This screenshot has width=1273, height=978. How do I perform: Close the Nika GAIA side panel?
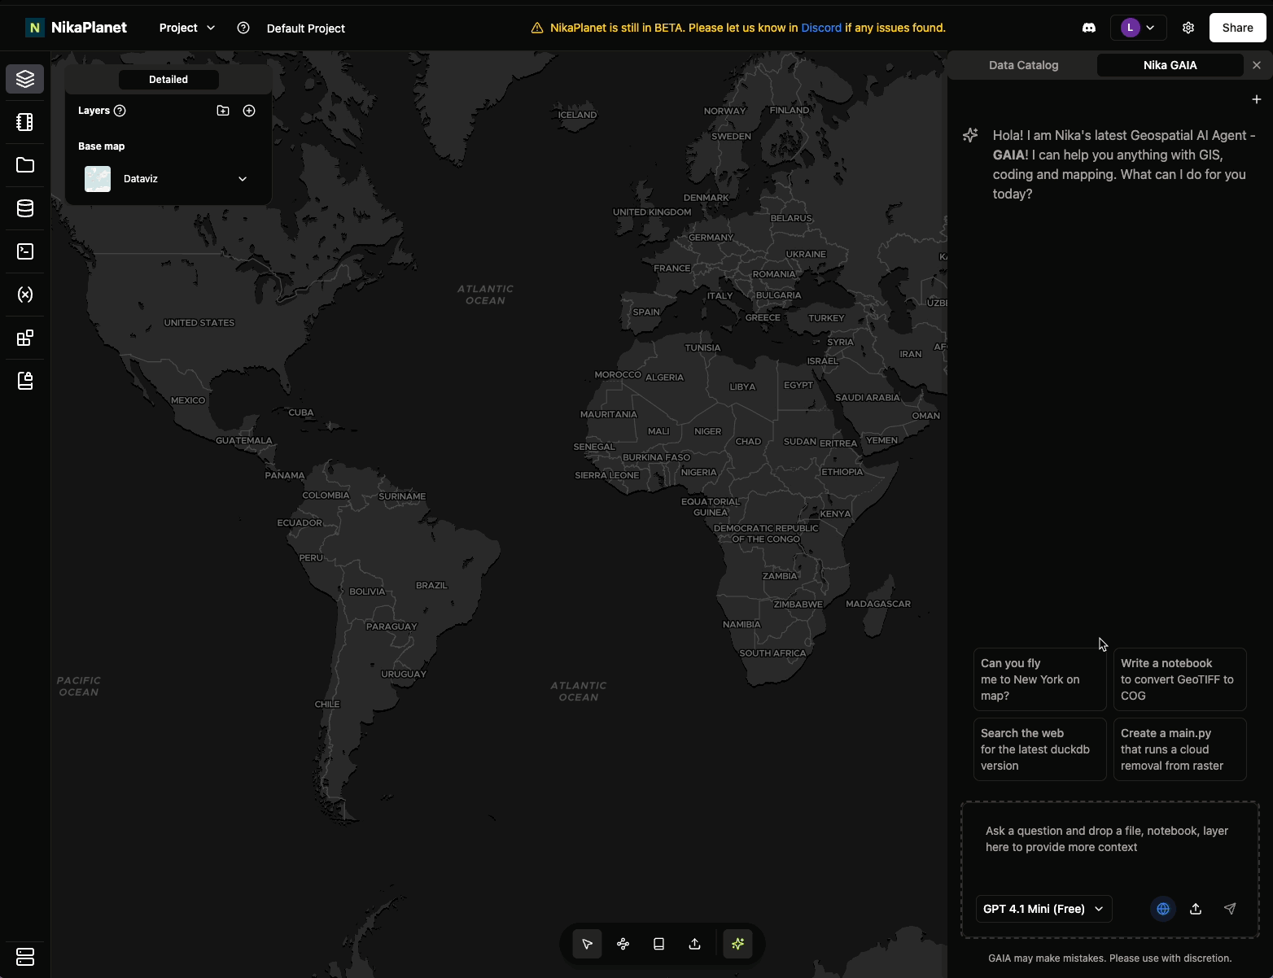(x=1257, y=65)
